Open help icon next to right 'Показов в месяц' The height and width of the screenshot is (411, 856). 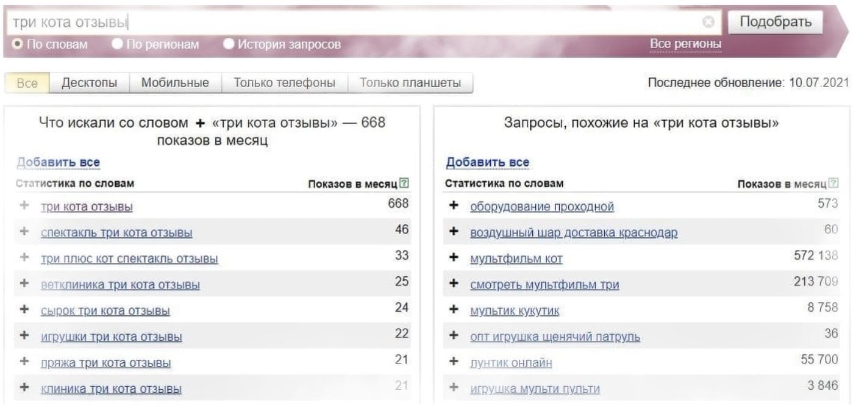click(833, 183)
